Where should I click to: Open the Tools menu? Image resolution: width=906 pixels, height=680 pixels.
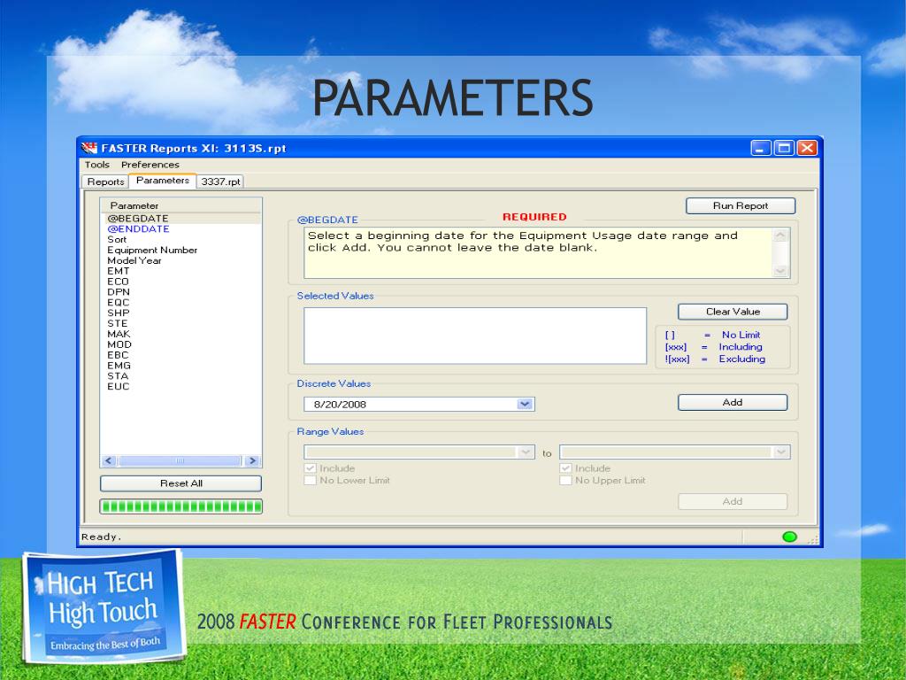tap(97, 165)
